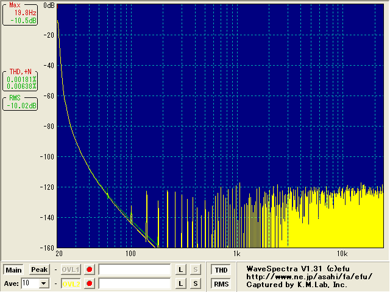Toggle the yellow OVL2 overlay button
The image size is (390, 292).
point(71,283)
